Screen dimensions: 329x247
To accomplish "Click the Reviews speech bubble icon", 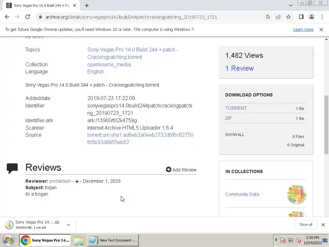I will click(x=12, y=169).
